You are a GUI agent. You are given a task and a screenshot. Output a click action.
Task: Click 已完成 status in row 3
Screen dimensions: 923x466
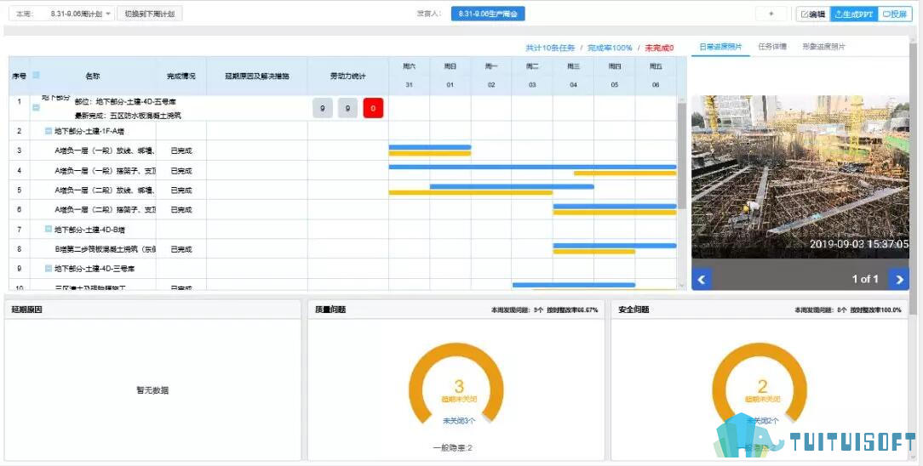(181, 151)
